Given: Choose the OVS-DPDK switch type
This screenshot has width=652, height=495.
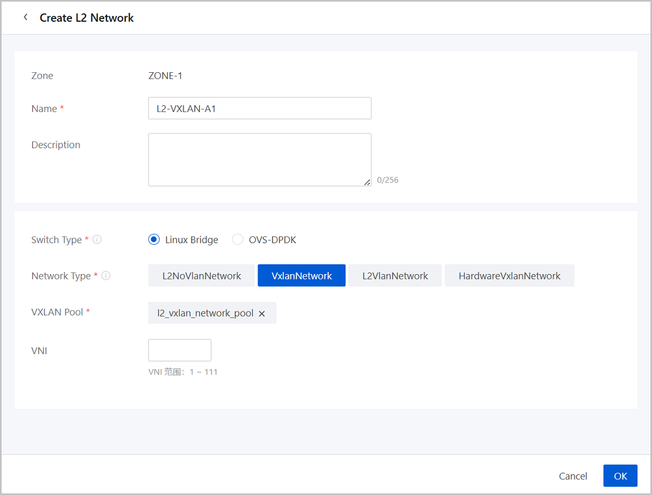Looking at the screenshot, I should [x=237, y=239].
